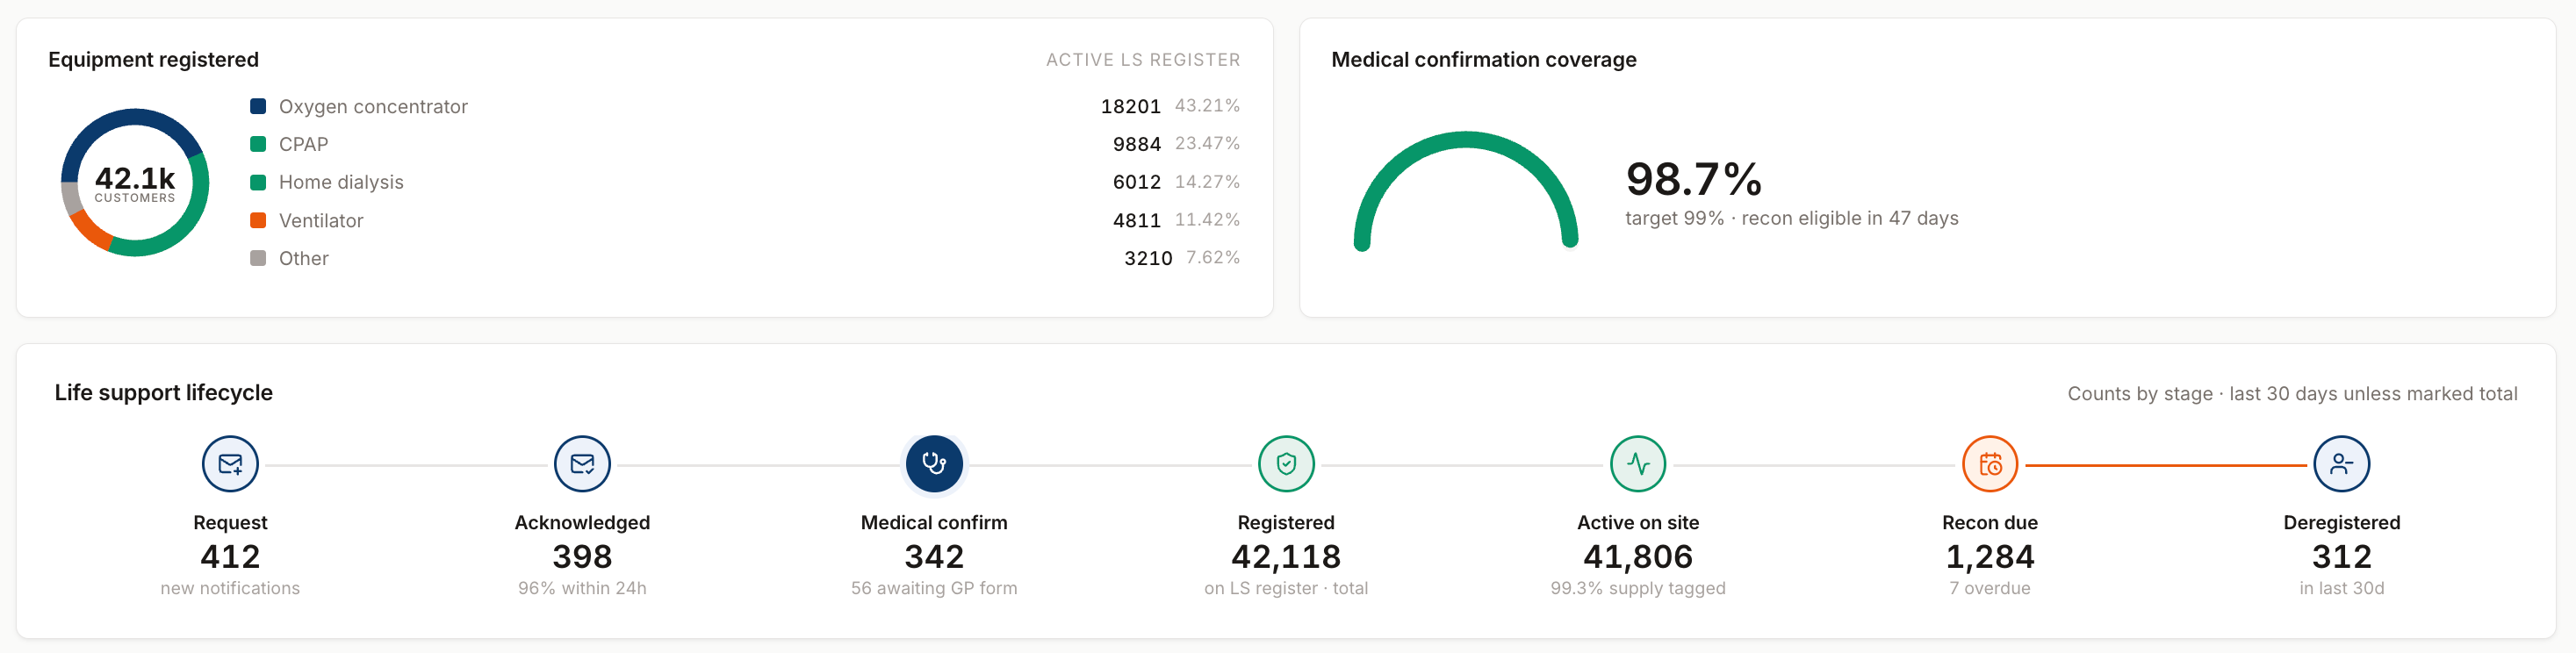Click the Home dialysis legend swatch
This screenshot has height=653, width=2576.
258,182
